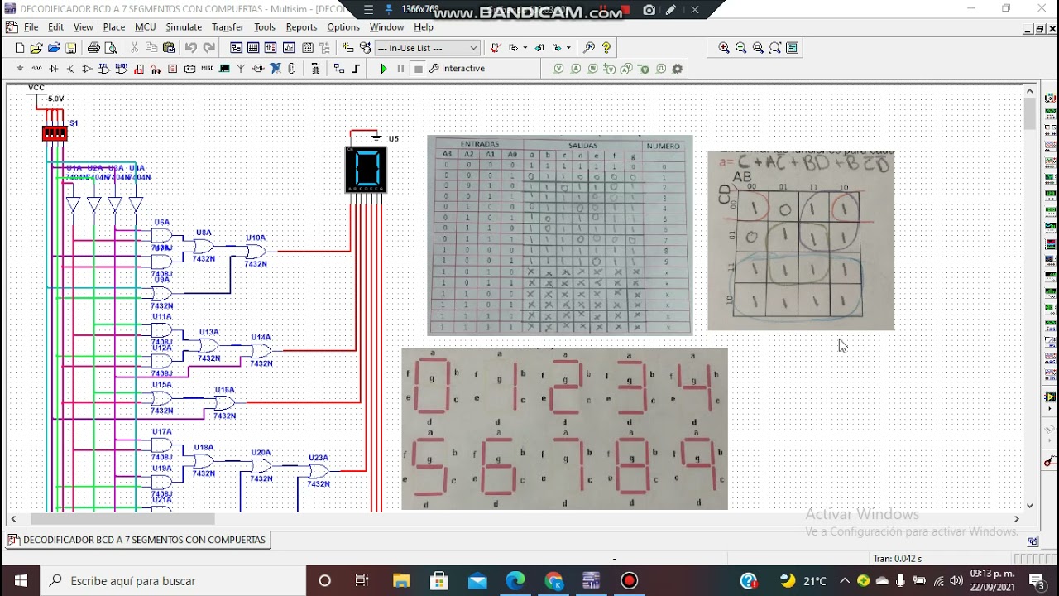Screen dimensions: 1059x596
Task: Click the horizontal scrollbar thumb
Action: [122, 519]
